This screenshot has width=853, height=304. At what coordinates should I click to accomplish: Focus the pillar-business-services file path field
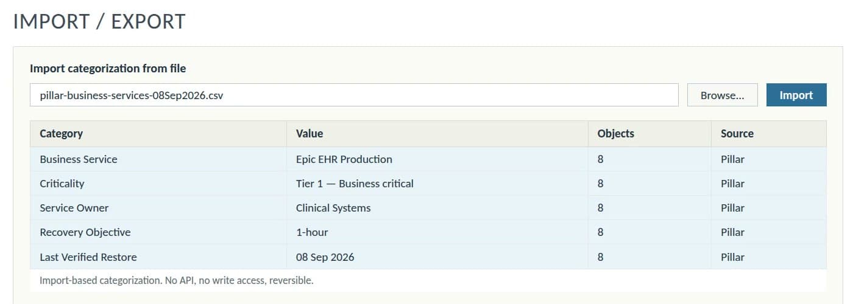pyautogui.click(x=354, y=95)
